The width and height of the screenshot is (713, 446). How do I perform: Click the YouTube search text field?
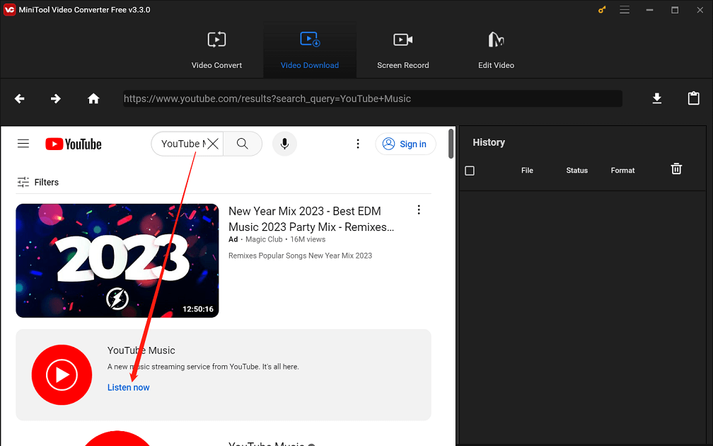point(182,144)
